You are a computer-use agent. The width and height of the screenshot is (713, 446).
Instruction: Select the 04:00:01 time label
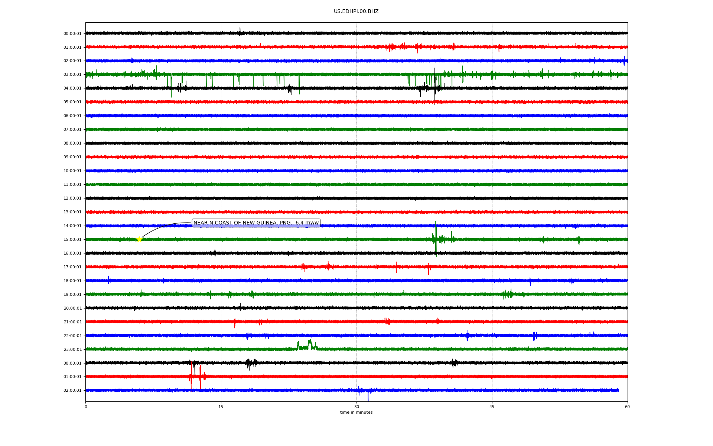coord(72,88)
